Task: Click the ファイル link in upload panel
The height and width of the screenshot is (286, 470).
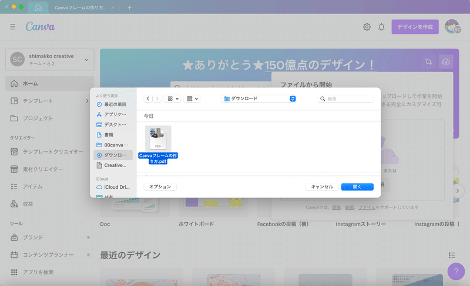Action: 367,207
